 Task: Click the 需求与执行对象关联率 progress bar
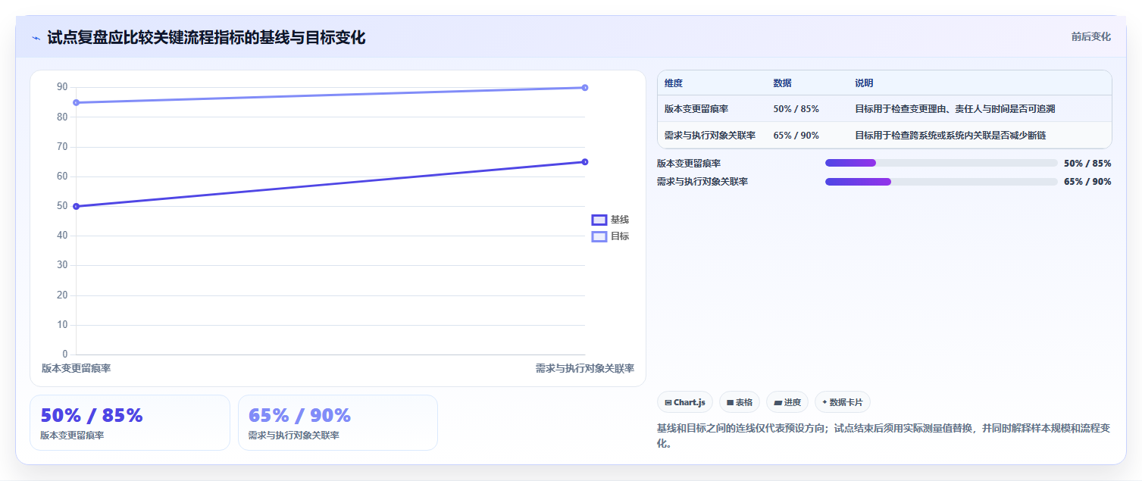point(941,182)
